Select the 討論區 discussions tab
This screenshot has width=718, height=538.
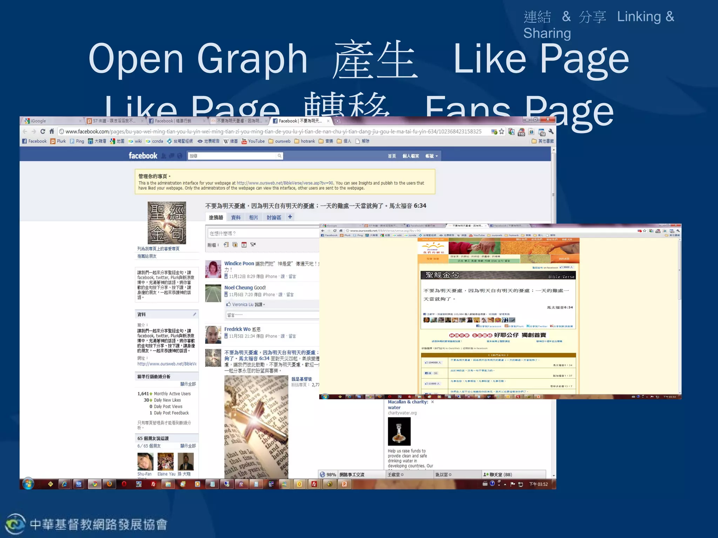[x=274, y=218]
